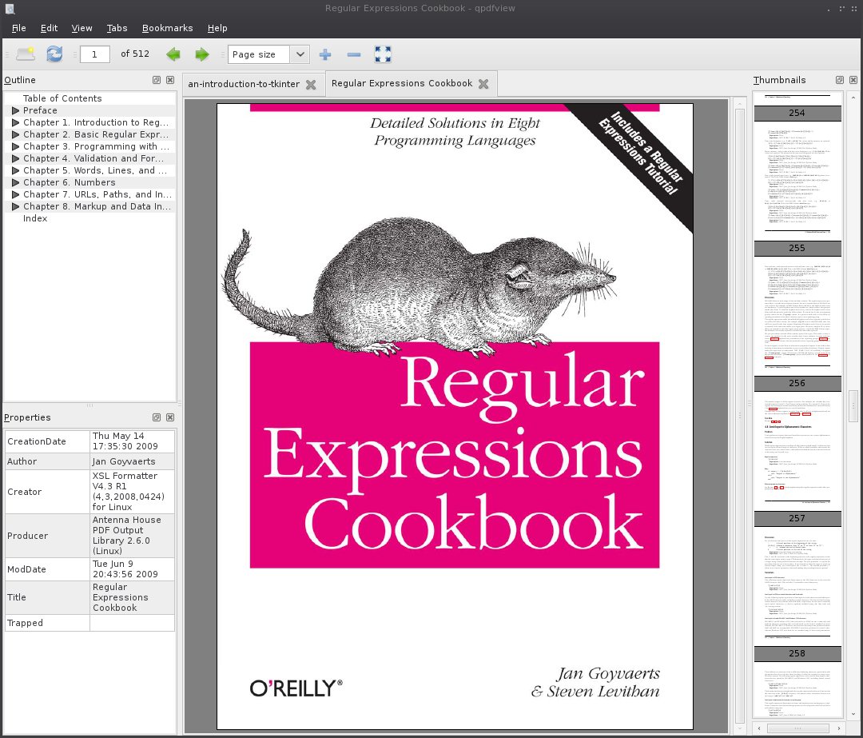The width and height of the screenshot is (863, 738).
Task: Select Chapter 3 Programming outline item
Action: (x=97, y=146)
